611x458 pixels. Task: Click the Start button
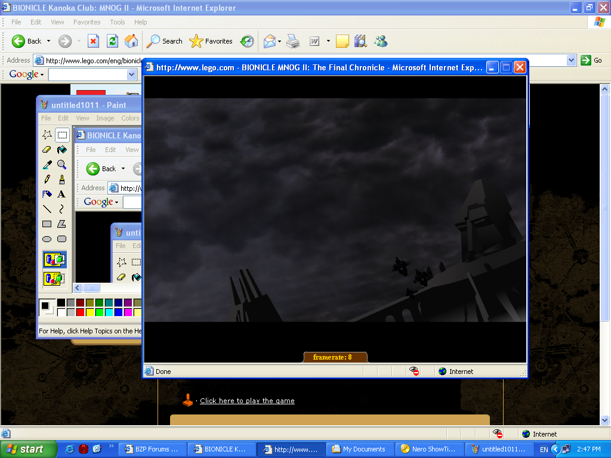pos(27,450)
